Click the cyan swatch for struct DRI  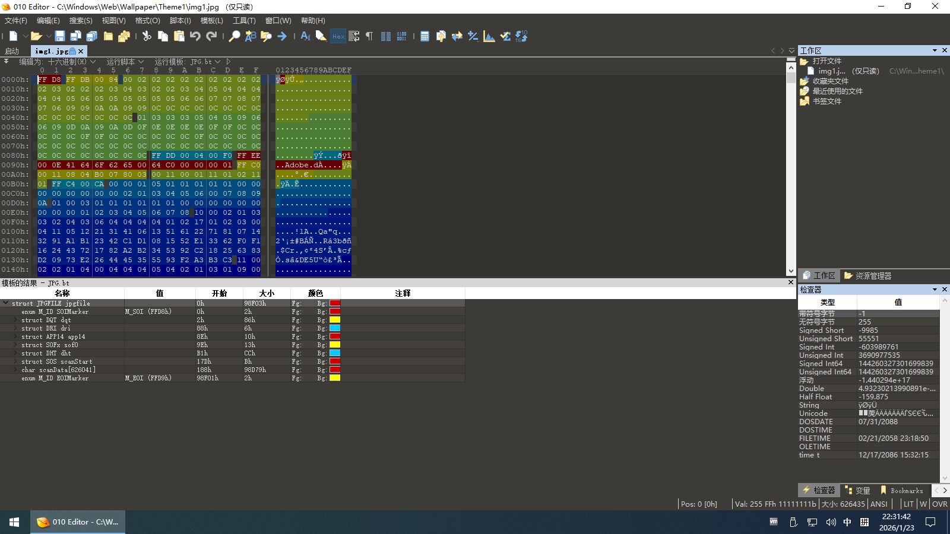(335, 328)
